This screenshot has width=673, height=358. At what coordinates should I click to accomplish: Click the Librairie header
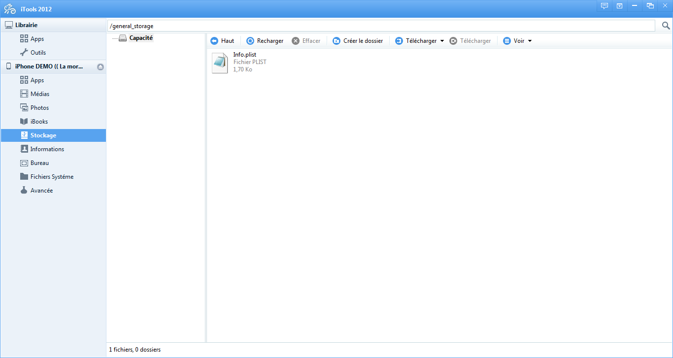click(53, 25)
